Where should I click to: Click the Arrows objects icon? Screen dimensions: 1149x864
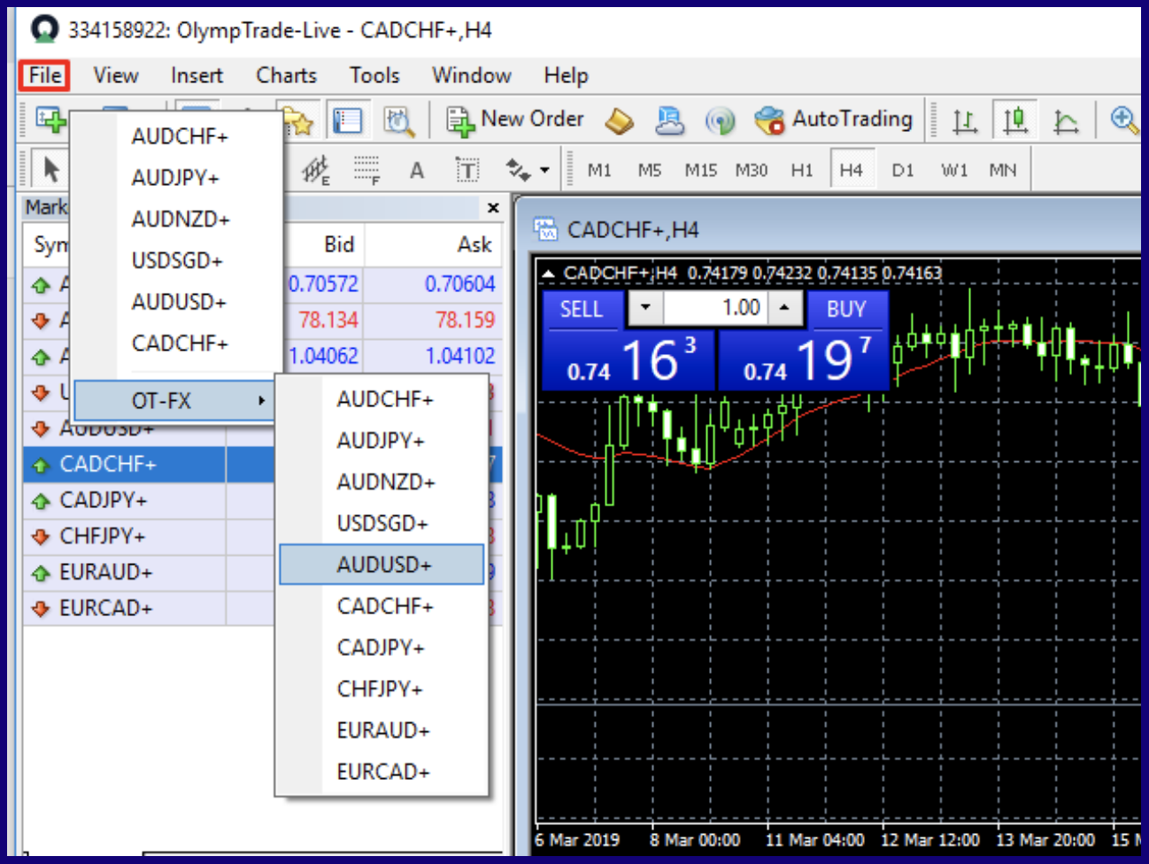[517, 170]
